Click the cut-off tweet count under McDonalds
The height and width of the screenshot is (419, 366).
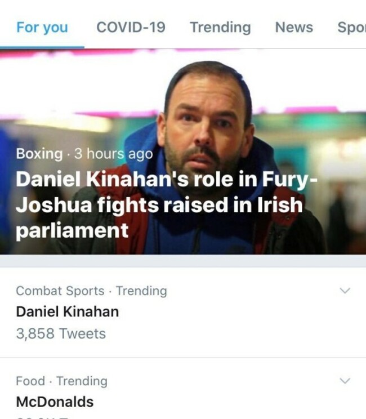45,417
